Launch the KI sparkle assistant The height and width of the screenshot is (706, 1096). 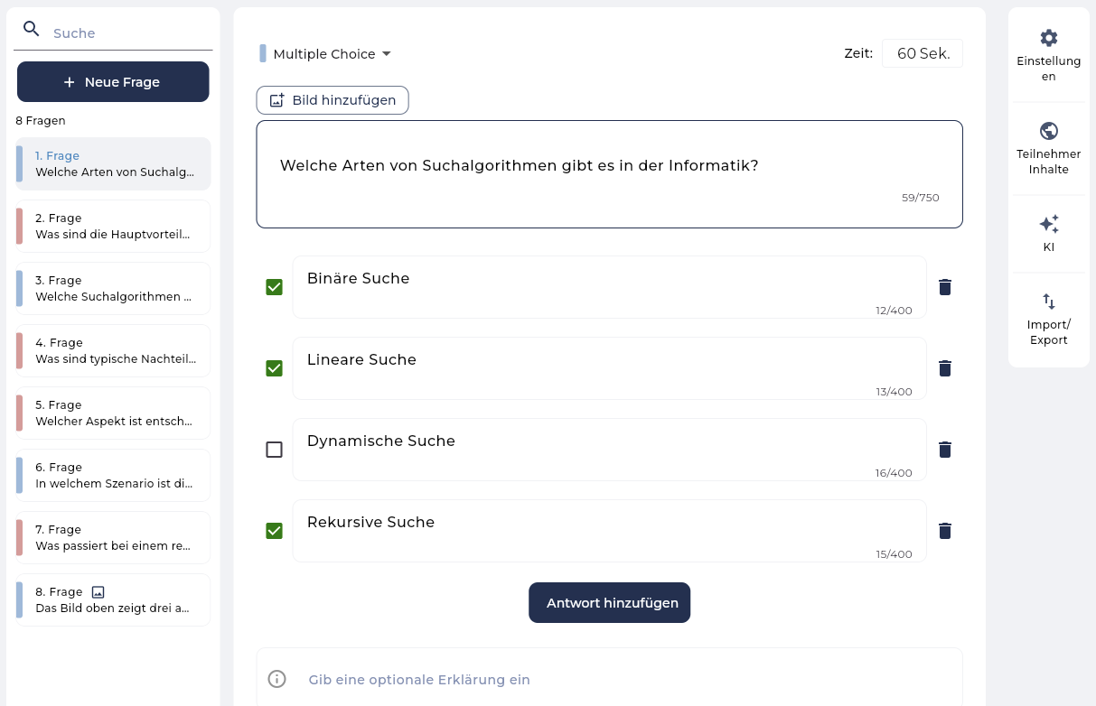[1048, 224]
